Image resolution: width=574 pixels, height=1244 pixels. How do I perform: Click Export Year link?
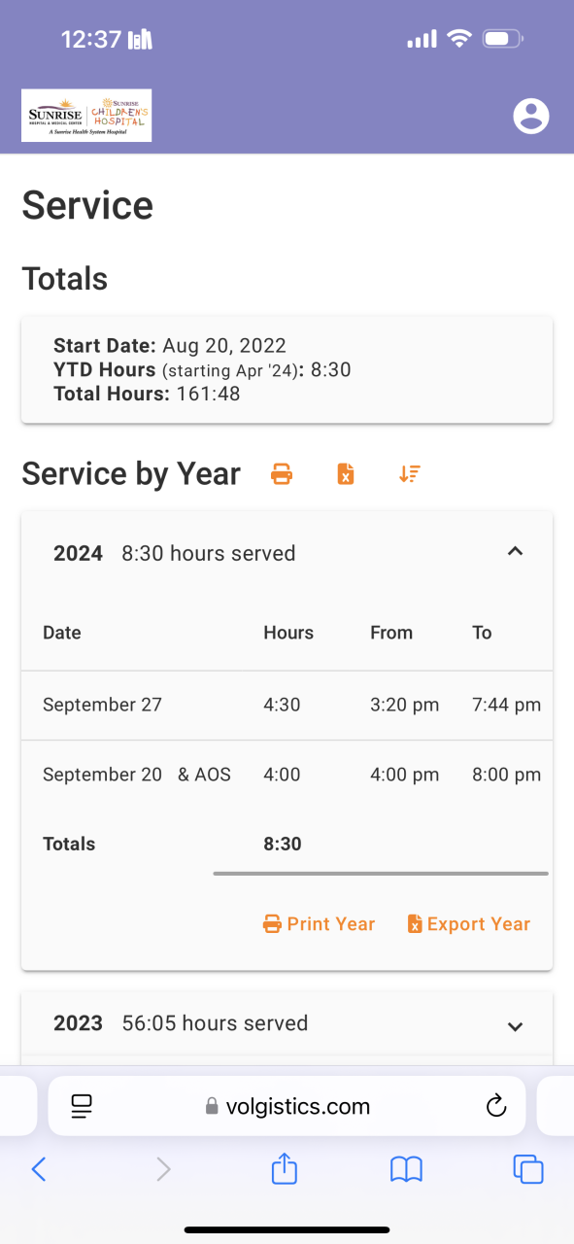pos(469,924)
